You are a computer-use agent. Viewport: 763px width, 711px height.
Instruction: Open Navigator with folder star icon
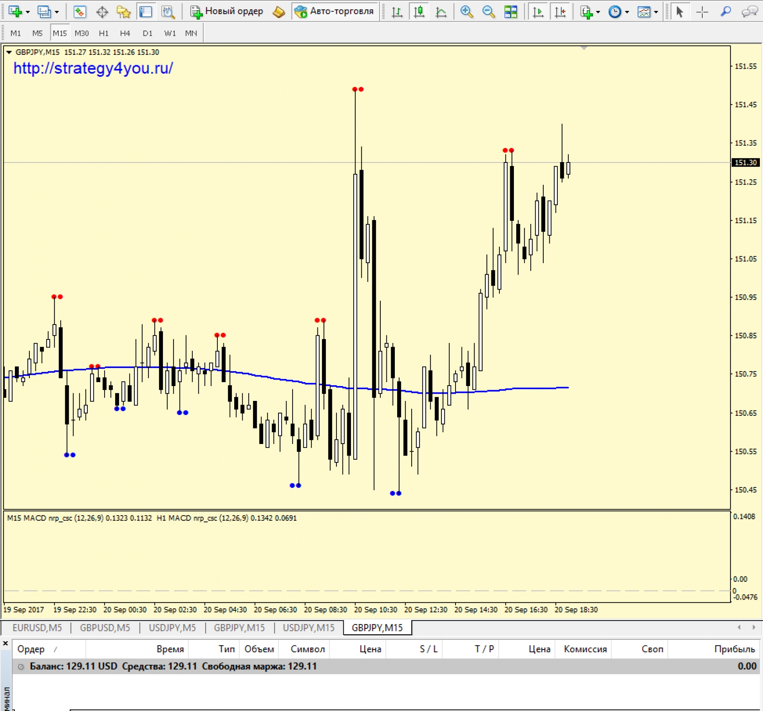(124, 12)
